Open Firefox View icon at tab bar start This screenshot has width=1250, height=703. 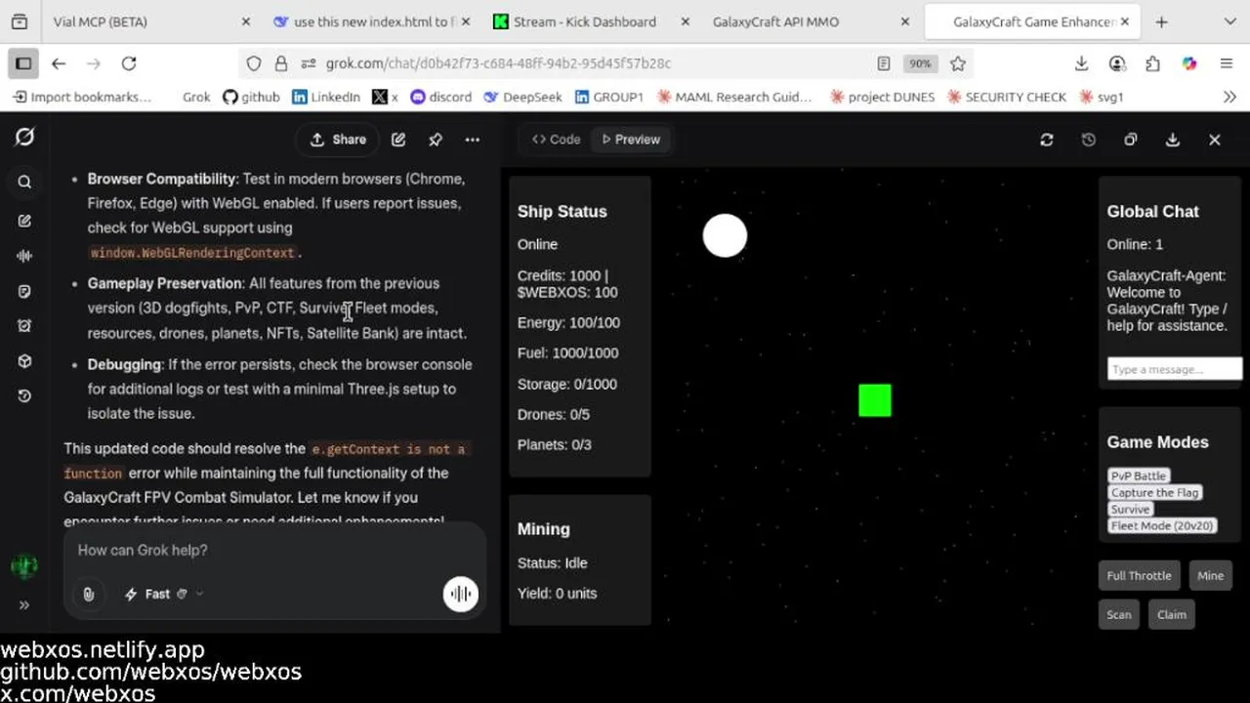coord(20,21)
